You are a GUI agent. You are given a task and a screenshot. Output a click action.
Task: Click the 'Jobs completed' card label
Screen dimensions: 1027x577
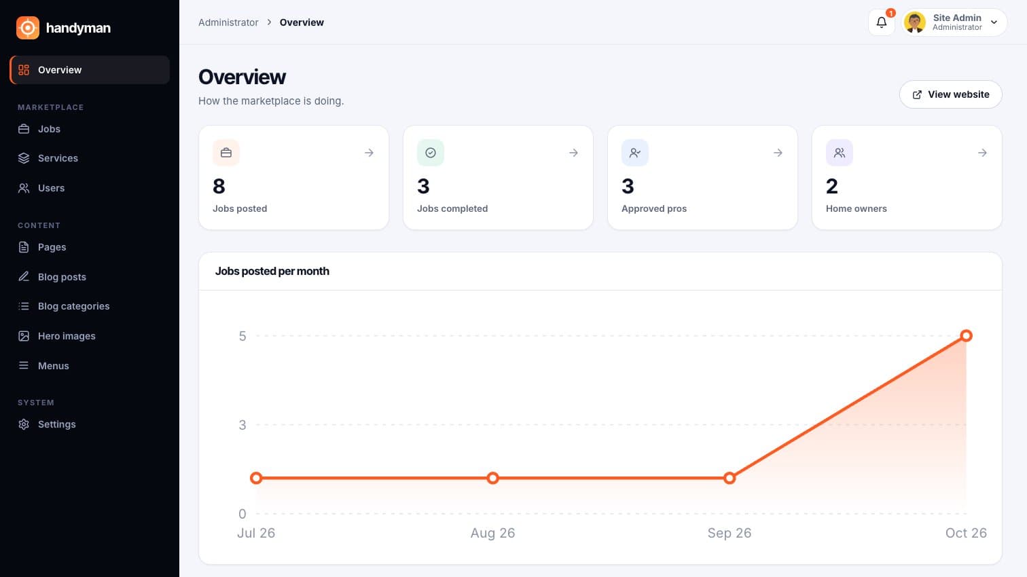(452, 208)
